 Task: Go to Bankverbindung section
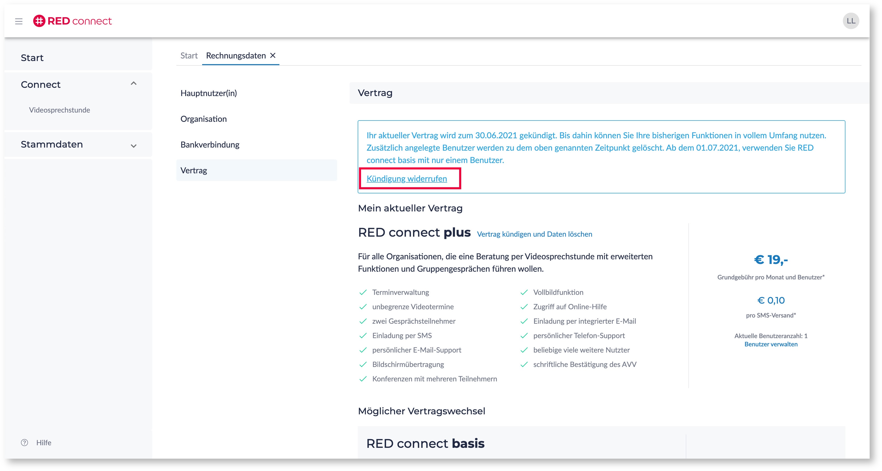click(210, 144)
